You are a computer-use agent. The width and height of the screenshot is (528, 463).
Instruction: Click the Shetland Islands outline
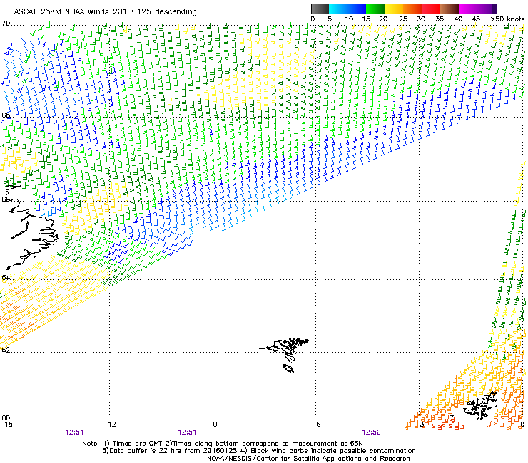481,405
